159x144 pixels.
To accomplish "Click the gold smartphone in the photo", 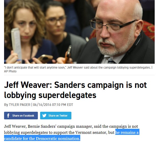I will pos(45,58).
